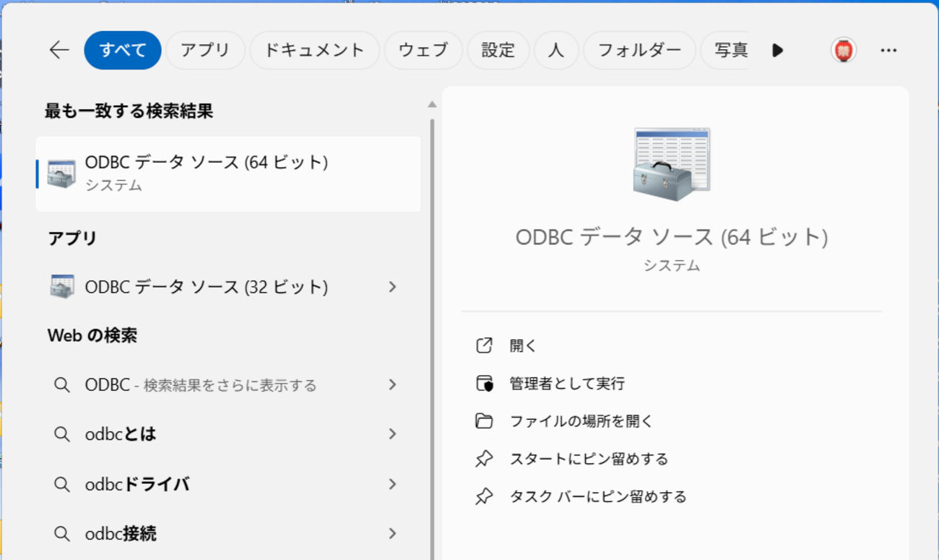939x560 pixels.
Task: Switch to the アプリ filter tab
Action: tap(205, 50)
